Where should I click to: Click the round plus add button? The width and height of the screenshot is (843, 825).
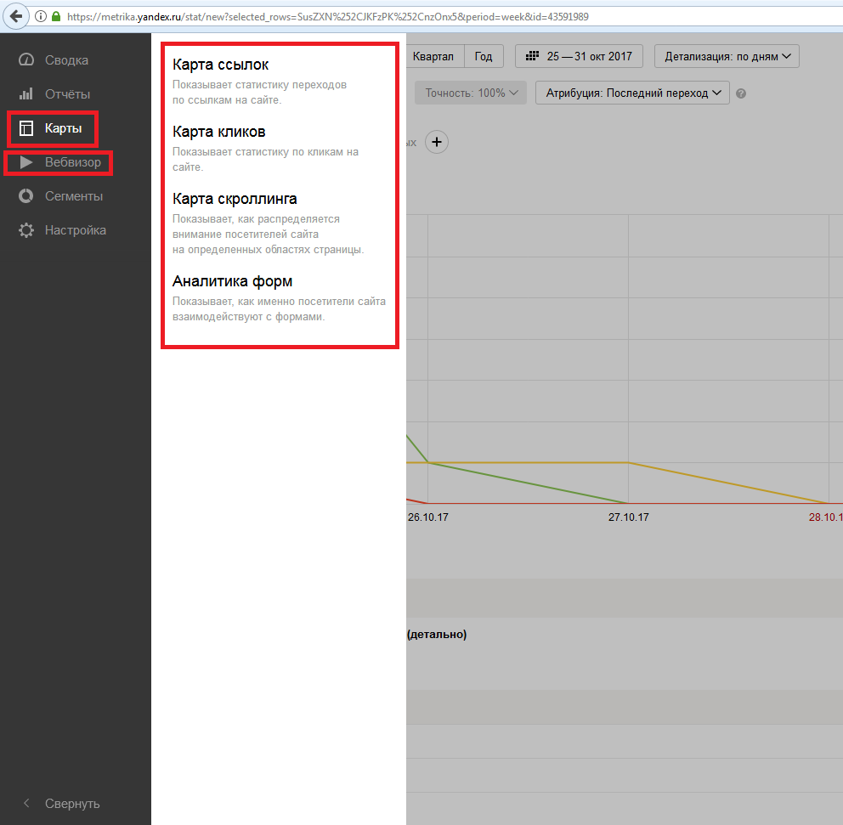click(437, 142)
